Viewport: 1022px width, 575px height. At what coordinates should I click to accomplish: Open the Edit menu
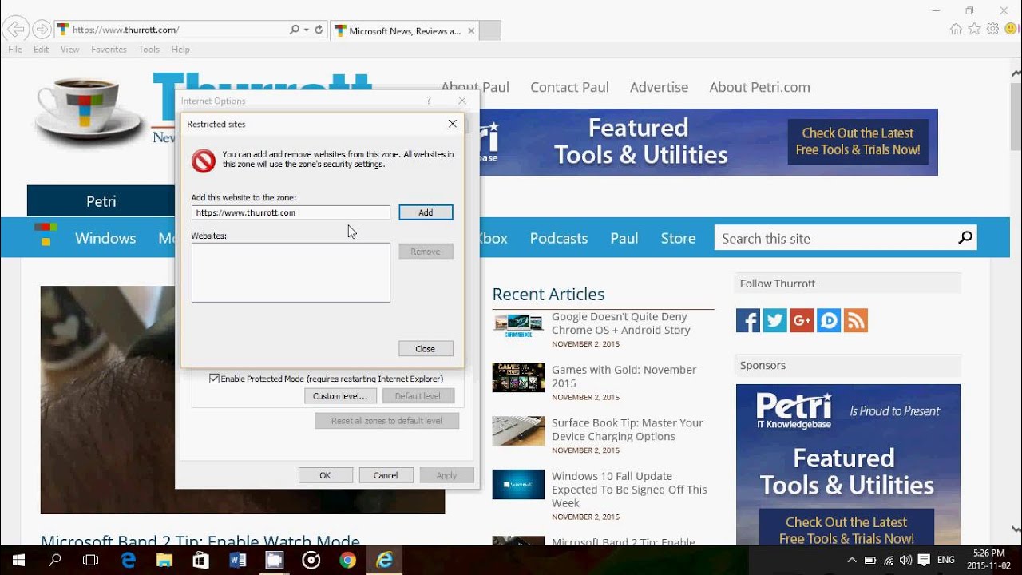click(x=42, y=50)
